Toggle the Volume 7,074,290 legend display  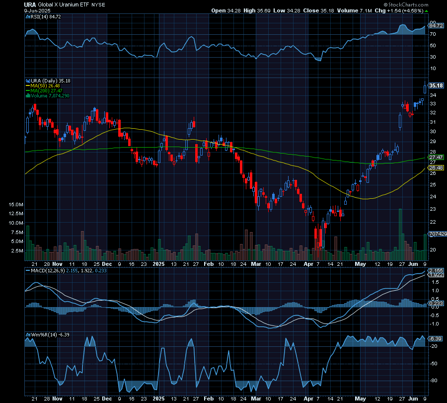[52, 95]
